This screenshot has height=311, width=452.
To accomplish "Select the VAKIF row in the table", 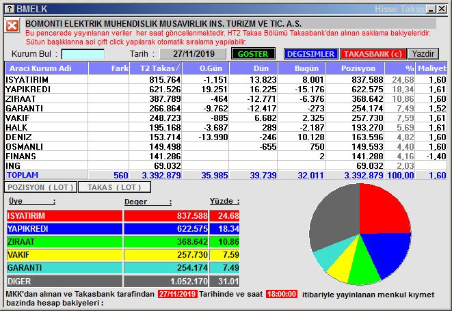I will tap(226, 118).
